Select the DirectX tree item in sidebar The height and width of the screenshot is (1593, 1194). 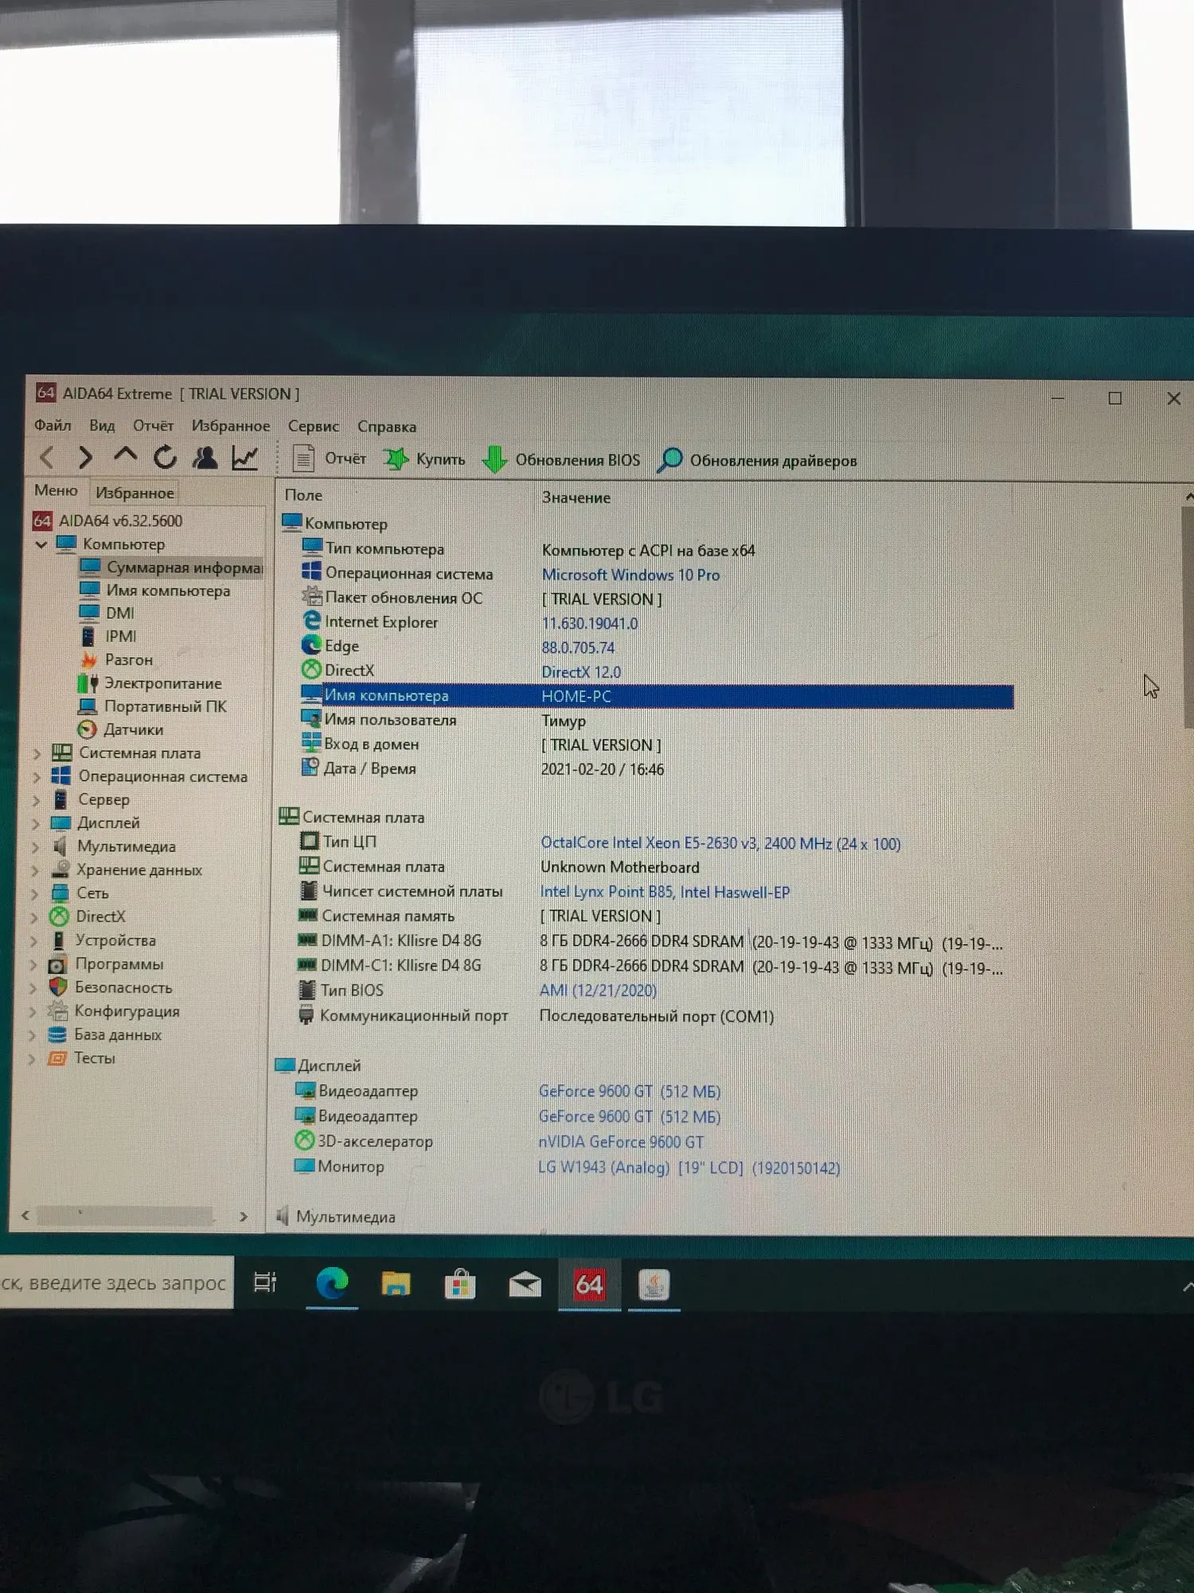pos(88,917)
